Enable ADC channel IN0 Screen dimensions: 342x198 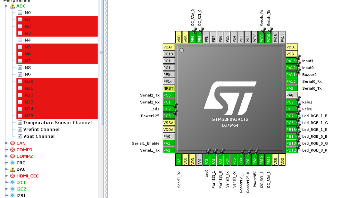pos(20,13)
